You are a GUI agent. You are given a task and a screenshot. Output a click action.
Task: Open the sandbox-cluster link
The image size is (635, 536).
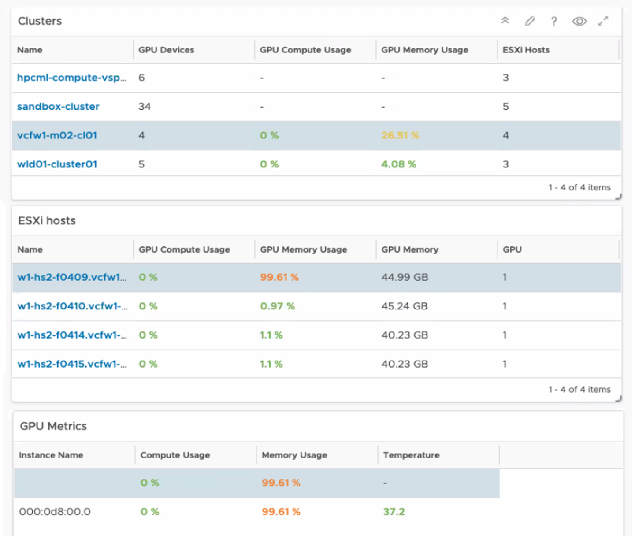[x=58, y=107]
